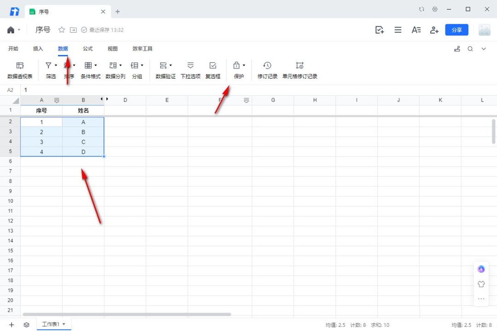The height and width of the screenshot is (331, 497).
Task: Click the horizontal scrollbar at the bottom
Action: click(x=127, y=314)
